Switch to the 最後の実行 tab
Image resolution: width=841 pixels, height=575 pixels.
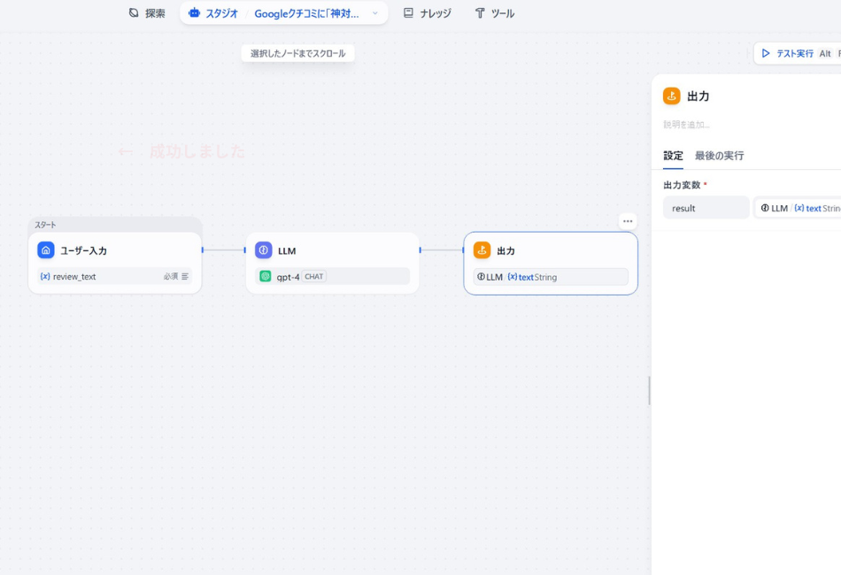tap(721, 156)
